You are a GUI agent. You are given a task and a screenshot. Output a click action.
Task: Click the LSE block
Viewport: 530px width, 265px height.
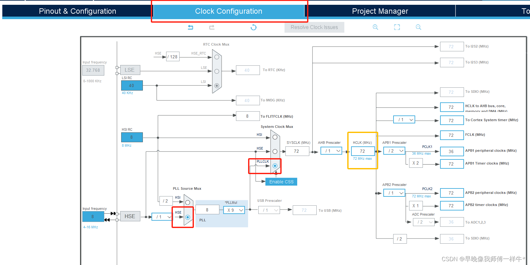pos(130,70)
